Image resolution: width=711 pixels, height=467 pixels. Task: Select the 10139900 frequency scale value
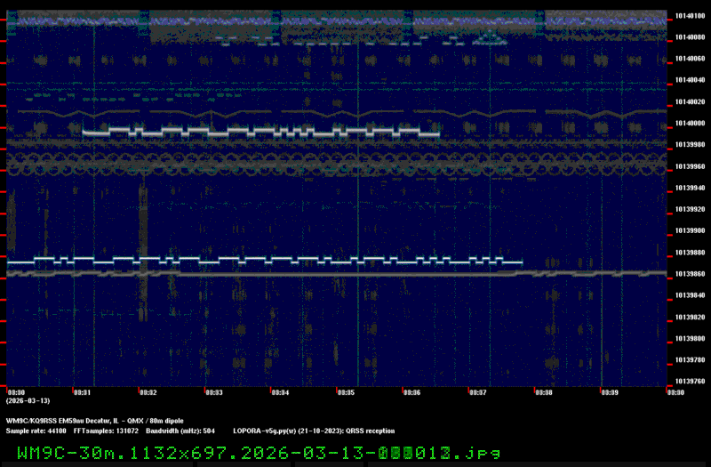690,230
